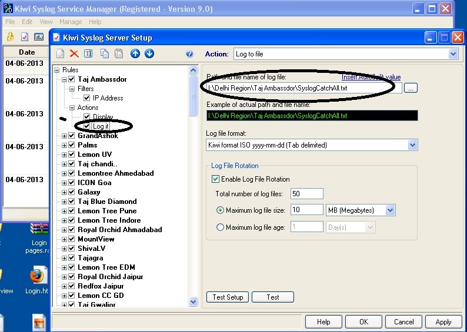Toggle the GrandAshok rule checkbox
This screenshot has width=467, height=332.
coord(72,136)
